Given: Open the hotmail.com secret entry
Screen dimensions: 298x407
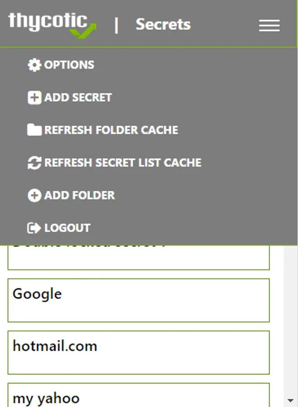Looking at the screenshot, I should pos(139,352).
